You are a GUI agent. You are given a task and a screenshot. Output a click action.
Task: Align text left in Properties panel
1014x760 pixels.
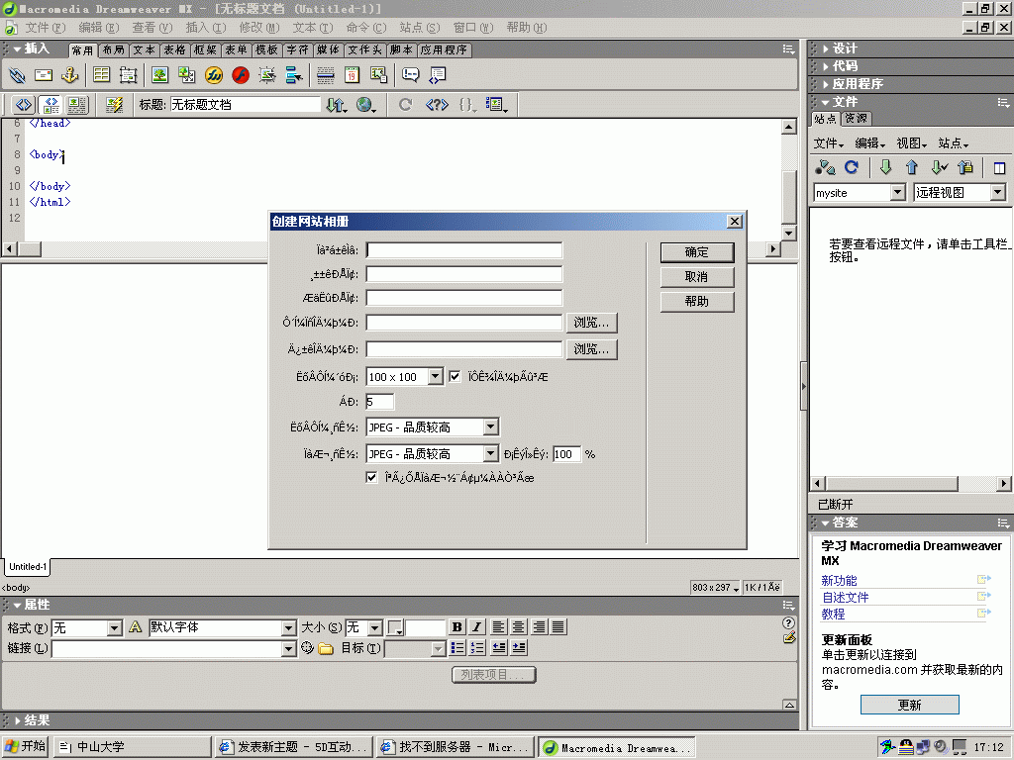(498, 626)
